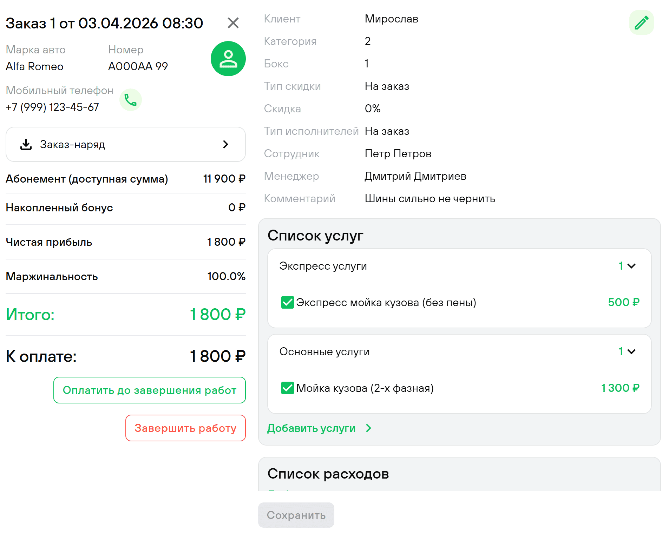This screenshot has width=662, height=540.
Task: Expand the Список расходов section
Action: 328,474
